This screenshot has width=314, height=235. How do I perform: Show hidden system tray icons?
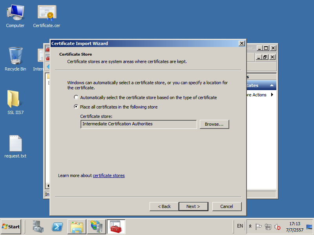[250, 226]
